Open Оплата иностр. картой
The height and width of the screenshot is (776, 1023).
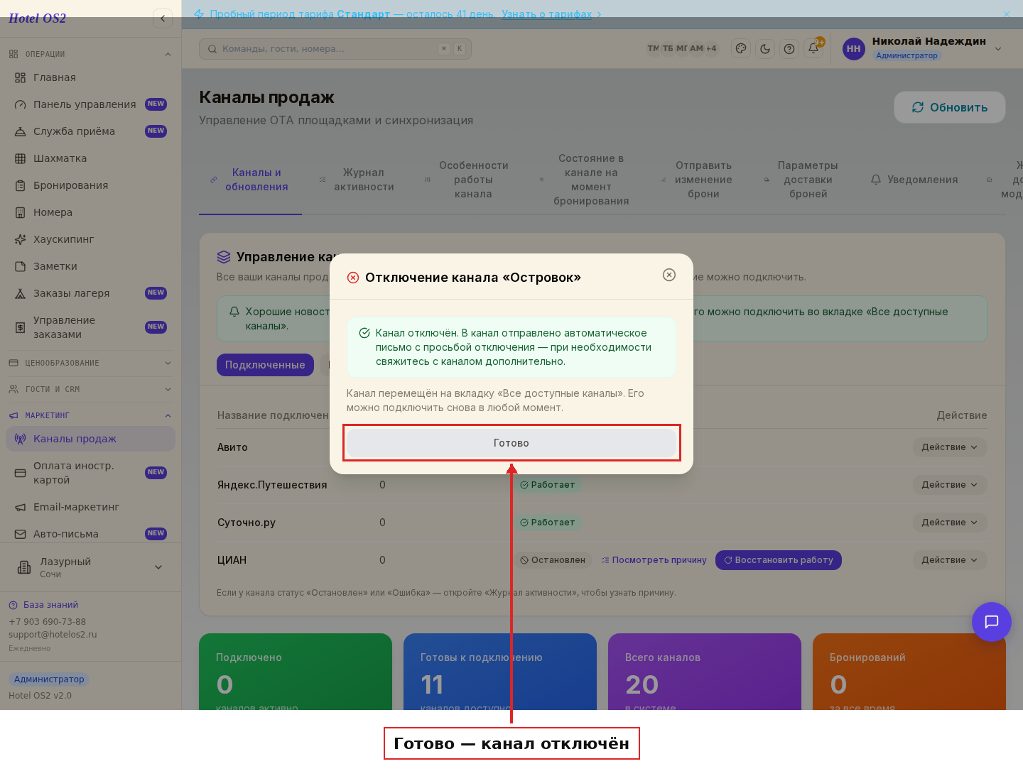coord(90,473)
